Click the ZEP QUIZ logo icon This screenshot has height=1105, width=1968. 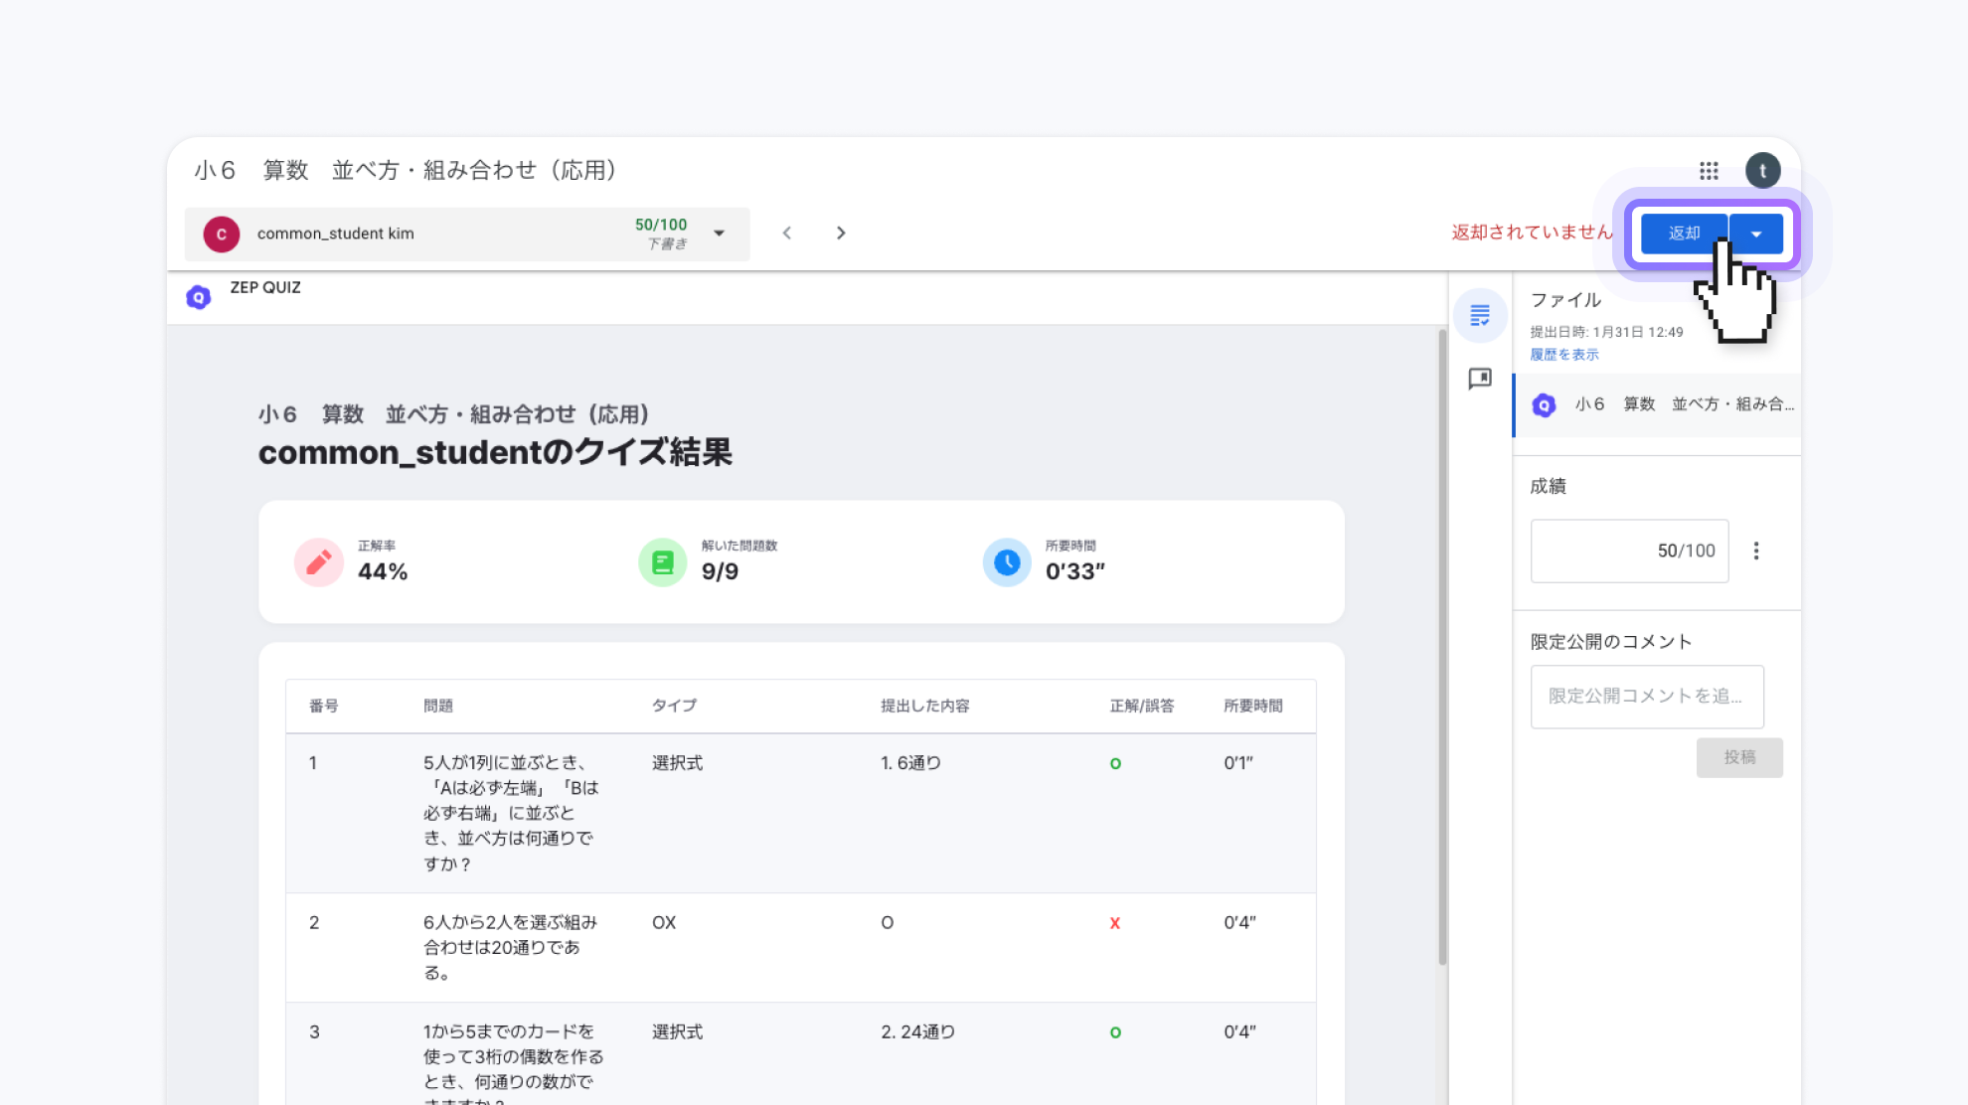(199, 297)
